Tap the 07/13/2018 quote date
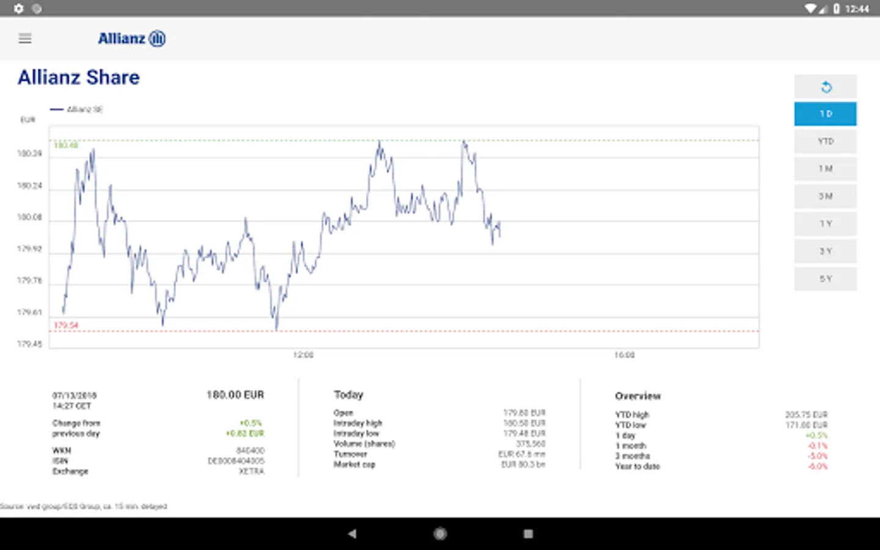Screen dimensions: 880x550 pyautogui.click(x=75, y=395)
